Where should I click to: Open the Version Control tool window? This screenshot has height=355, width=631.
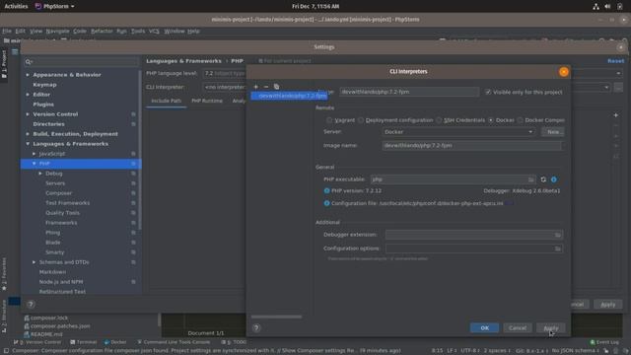coord(37,342)
